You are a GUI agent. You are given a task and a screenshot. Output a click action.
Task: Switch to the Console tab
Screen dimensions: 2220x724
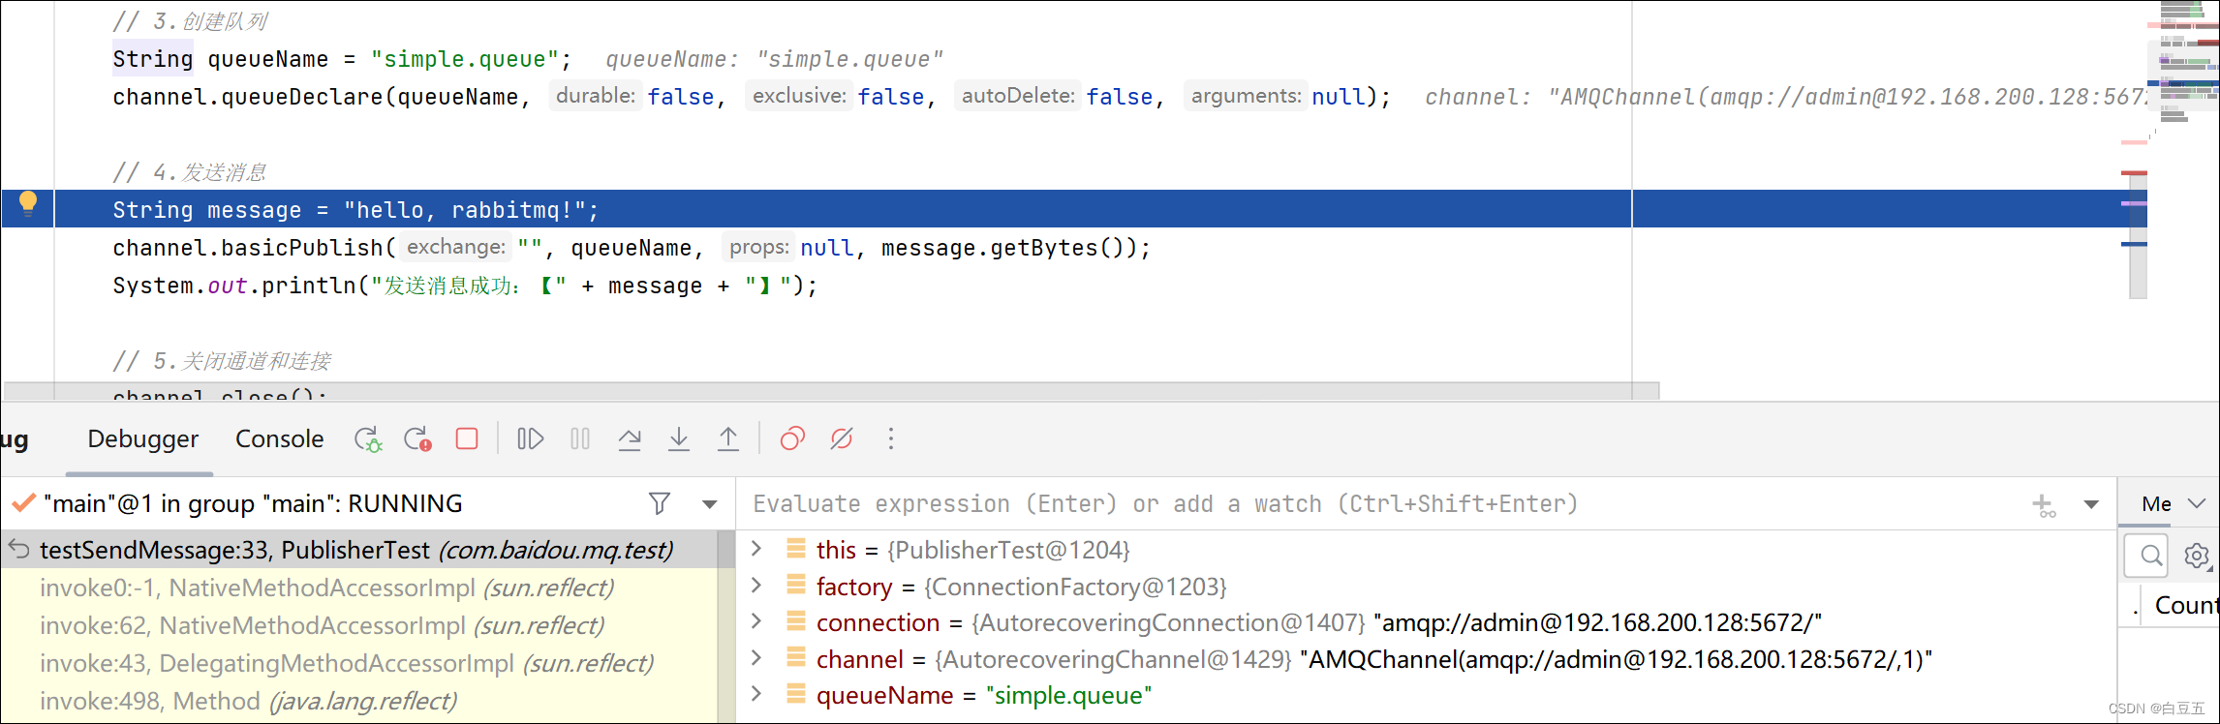coord(279,439)
